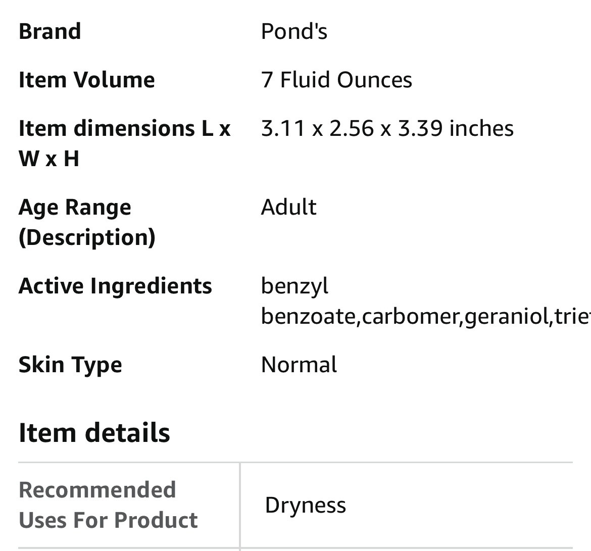Image resolution: width=591 pixels, height=551 pixels.
Task: Click the Brand label
Action: coord(50,31)
